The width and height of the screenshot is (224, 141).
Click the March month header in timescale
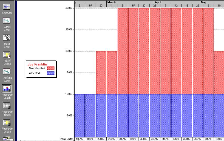[x=112, y=2]
